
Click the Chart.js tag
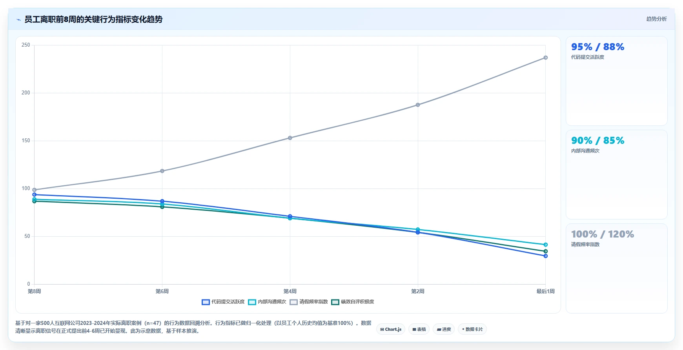point(391,329)
